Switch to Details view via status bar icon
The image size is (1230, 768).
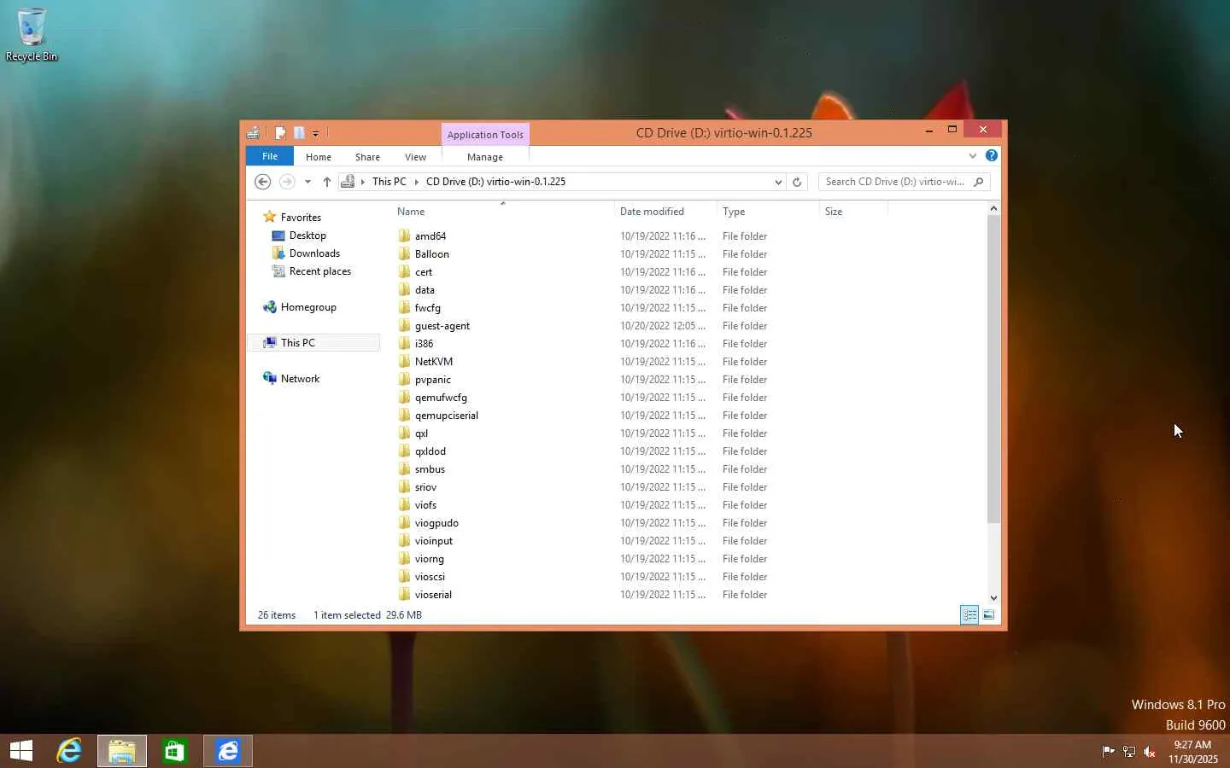[969, 614]
